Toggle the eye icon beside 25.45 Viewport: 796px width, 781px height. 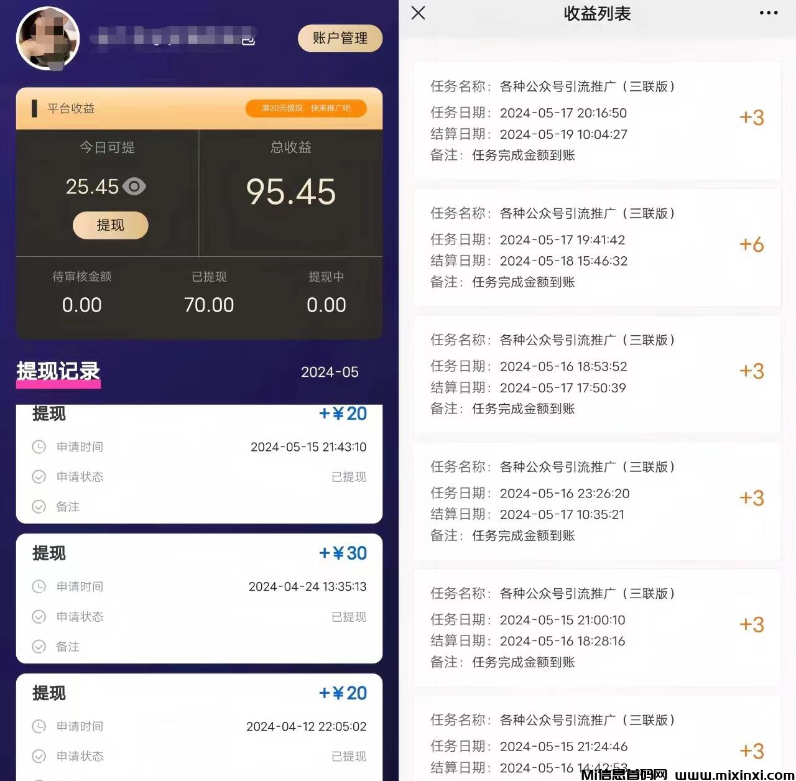[134, 187]
